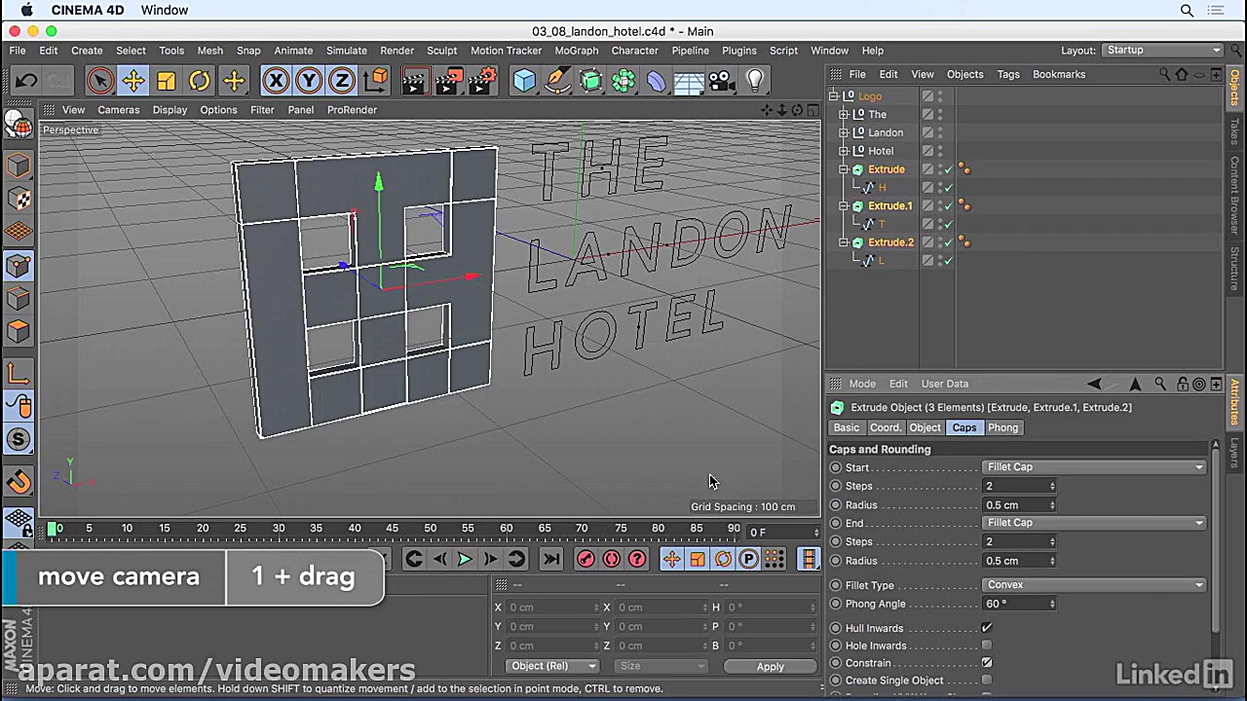This screenshot has width=1247, height=701.
Task: Click the Apply button
Action: (770, 667)
